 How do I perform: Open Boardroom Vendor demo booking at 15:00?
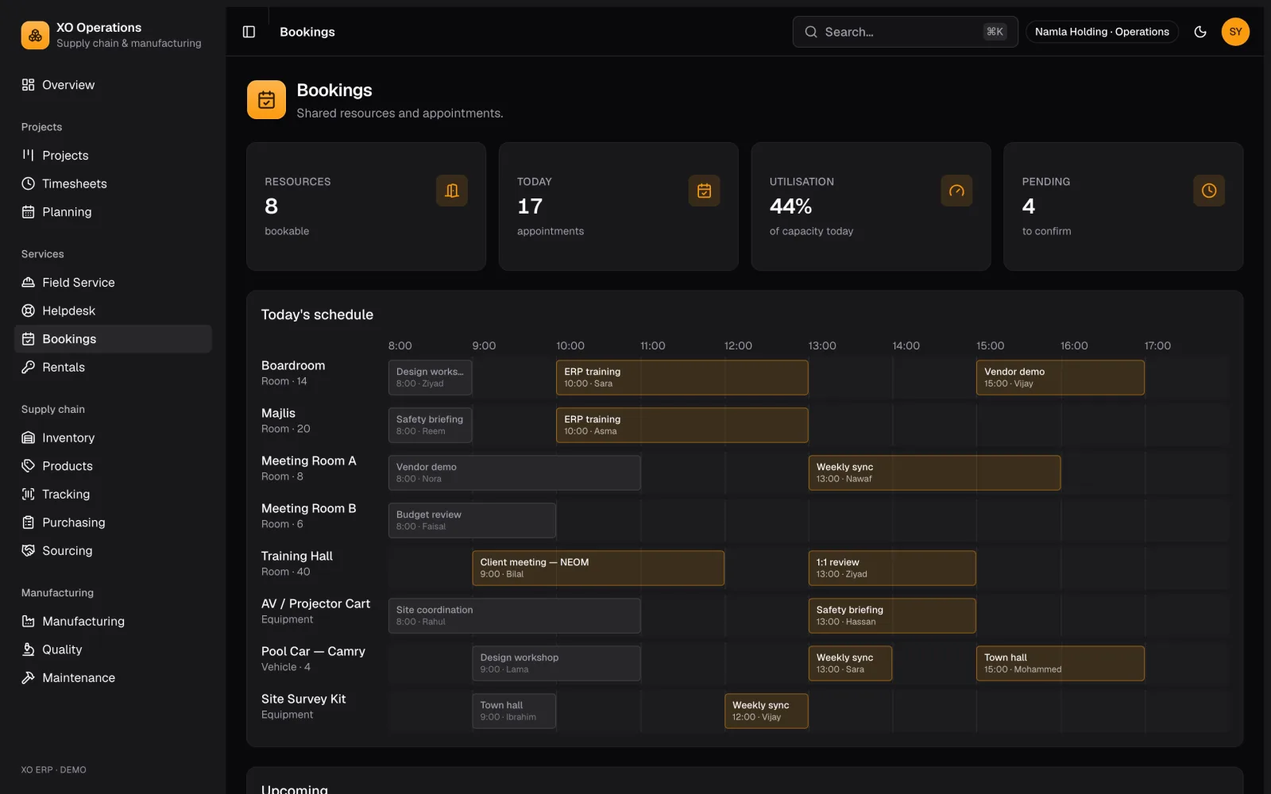click(x=1060, y=377)
